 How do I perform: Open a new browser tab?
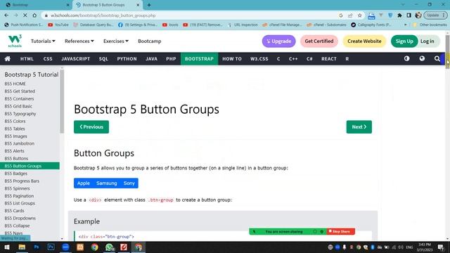click(149, 5)
